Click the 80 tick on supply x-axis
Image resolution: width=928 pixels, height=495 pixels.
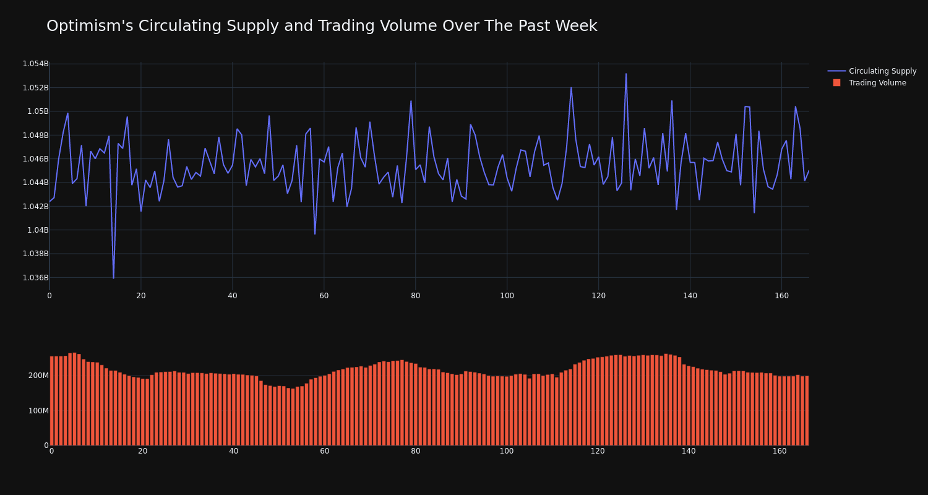[416, 296]
